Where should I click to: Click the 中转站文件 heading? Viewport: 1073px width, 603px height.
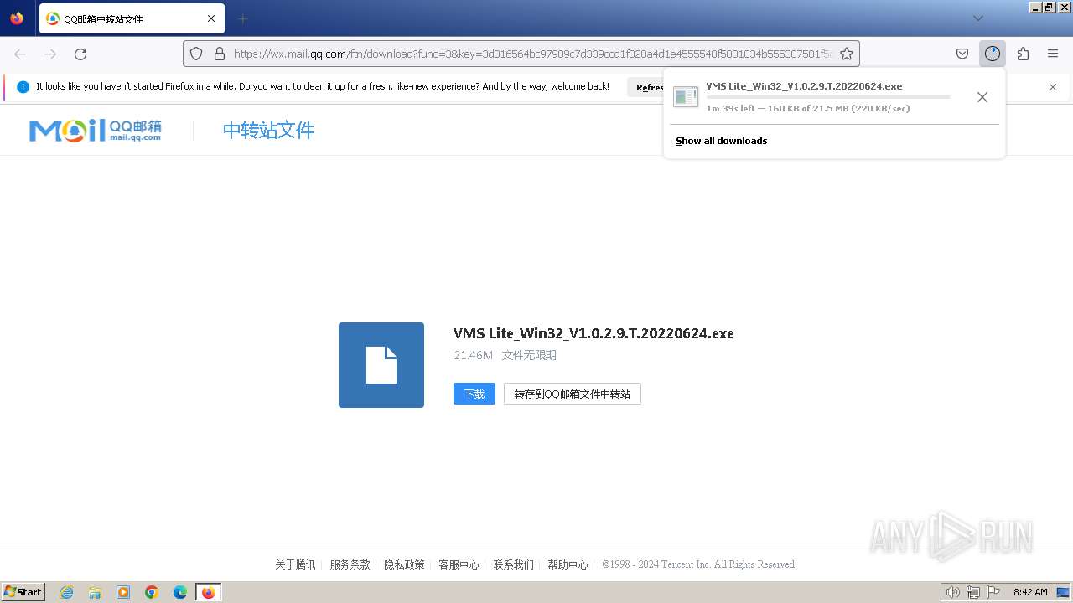[268, 130]
